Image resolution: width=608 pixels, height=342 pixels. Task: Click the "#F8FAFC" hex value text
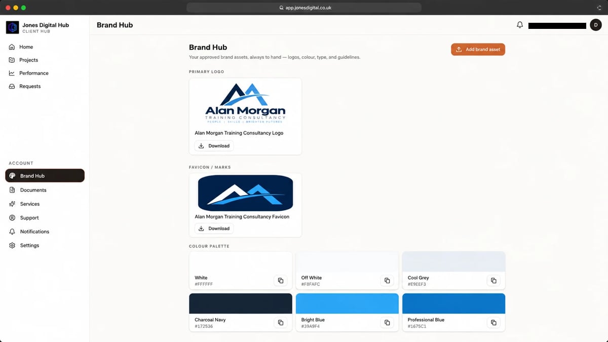point(311,284)
